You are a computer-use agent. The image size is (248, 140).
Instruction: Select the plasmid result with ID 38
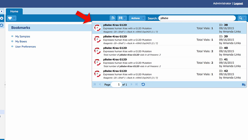coord(169,28)
